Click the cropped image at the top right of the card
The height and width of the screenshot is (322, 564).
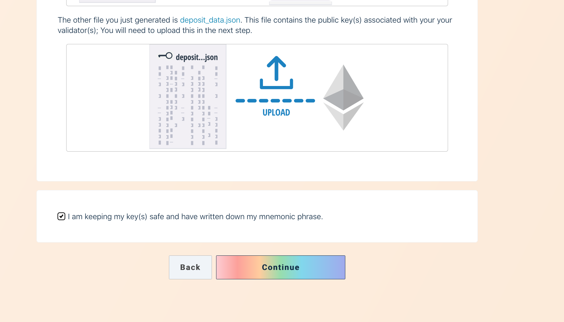coord(300,2)
